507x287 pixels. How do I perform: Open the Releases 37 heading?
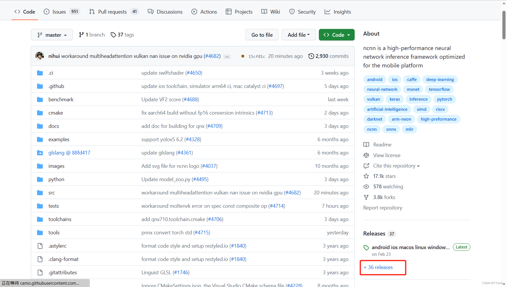(380, 233)
